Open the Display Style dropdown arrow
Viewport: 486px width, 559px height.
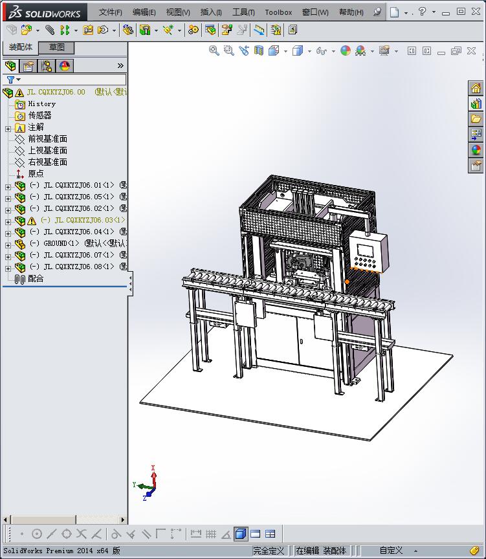(x=309, y=51)
